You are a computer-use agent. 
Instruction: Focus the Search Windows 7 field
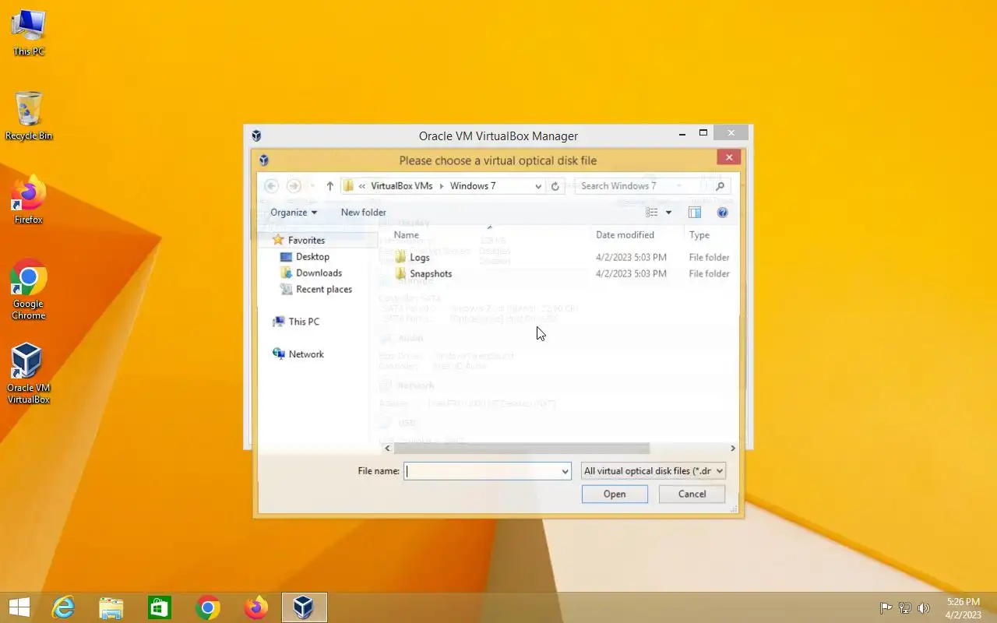[642, 186]
